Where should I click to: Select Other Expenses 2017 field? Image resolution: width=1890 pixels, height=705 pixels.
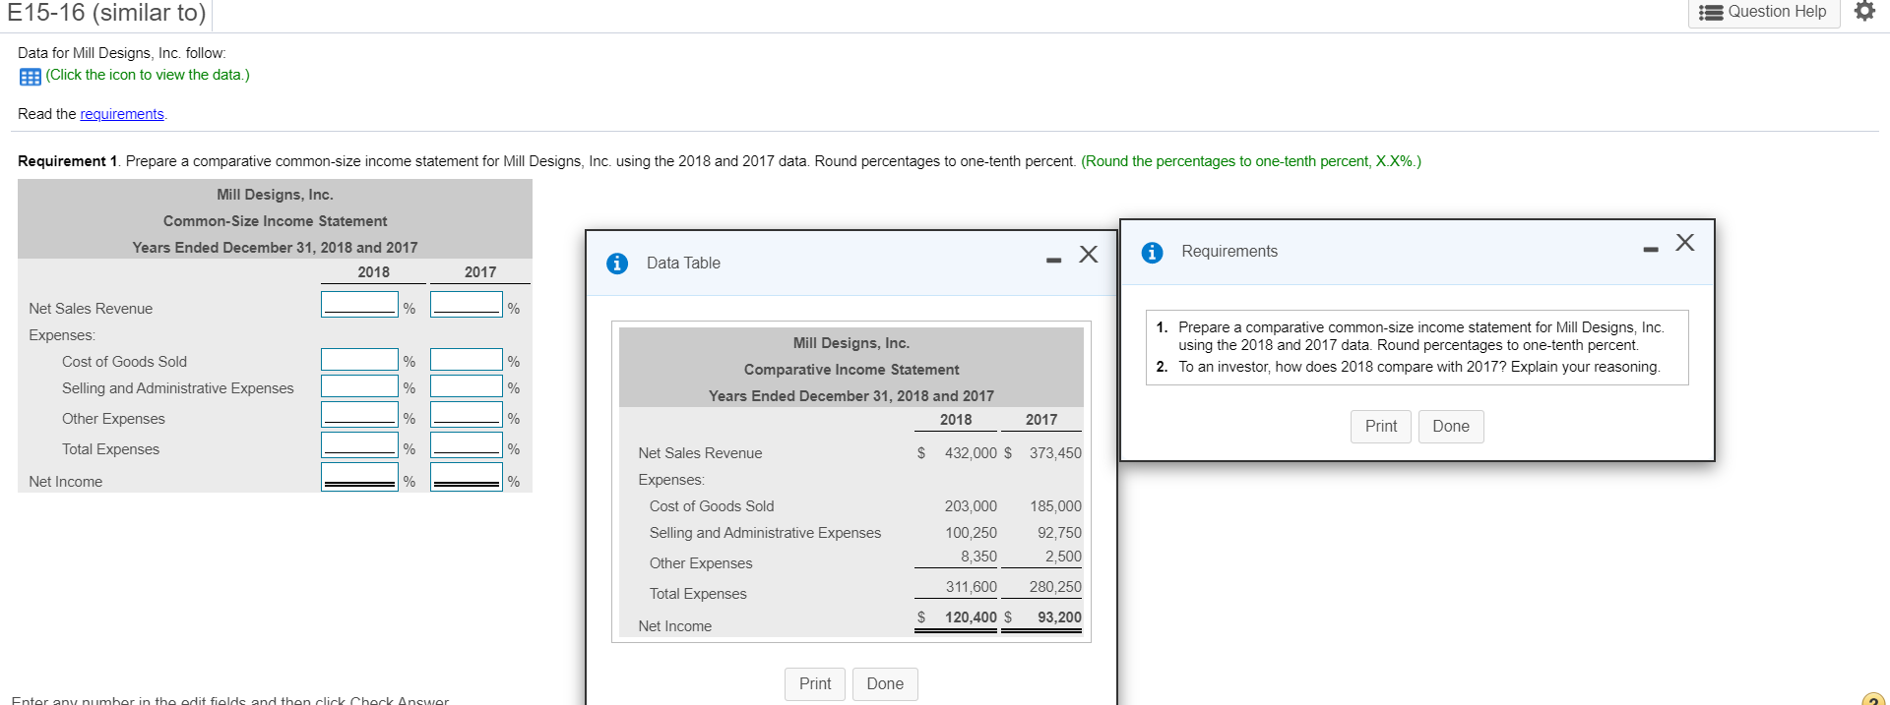(x=467, y=415)
